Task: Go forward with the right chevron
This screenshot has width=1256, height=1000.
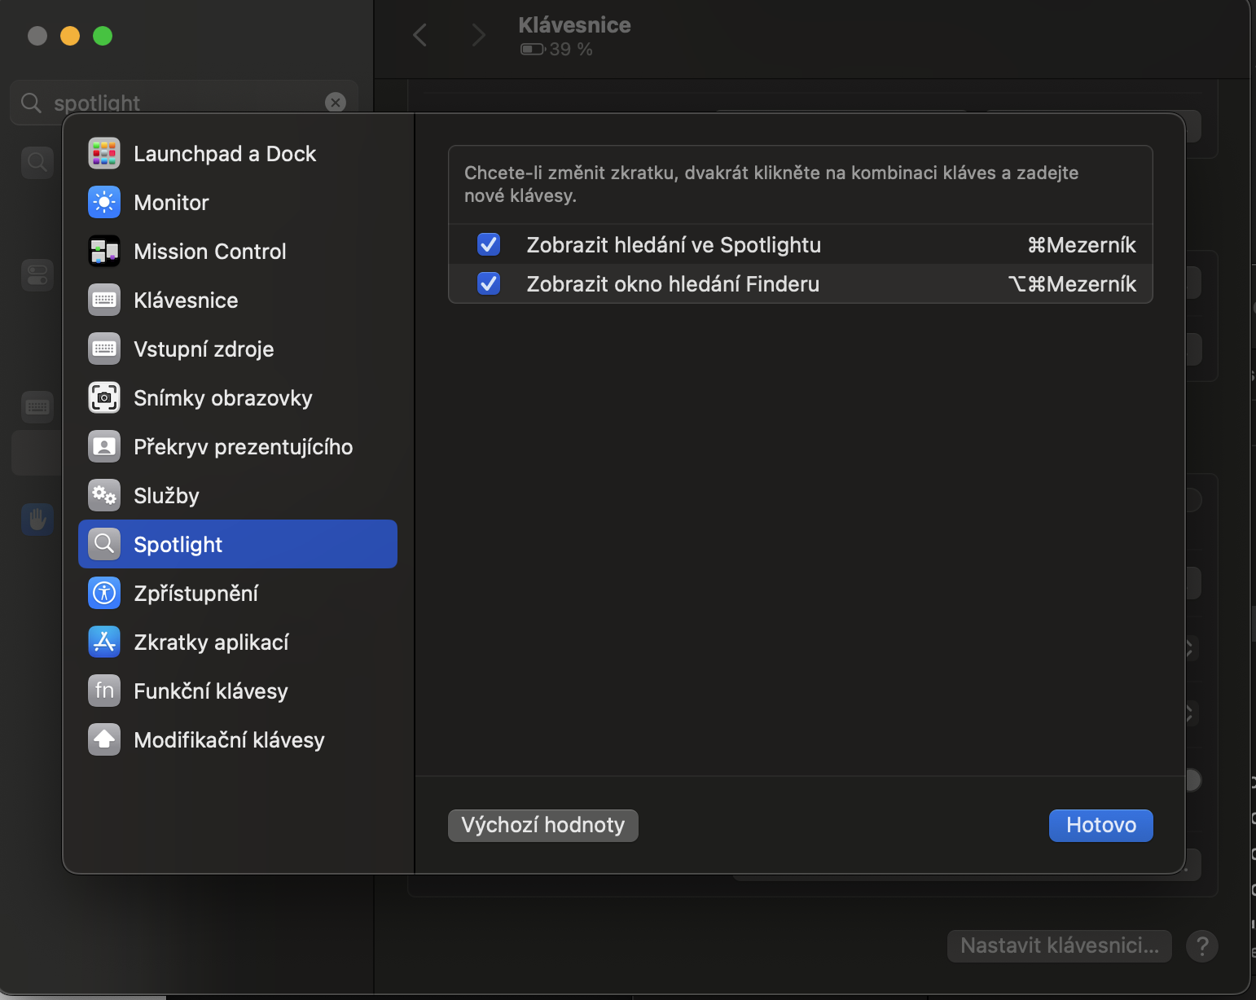Action: 479,35
